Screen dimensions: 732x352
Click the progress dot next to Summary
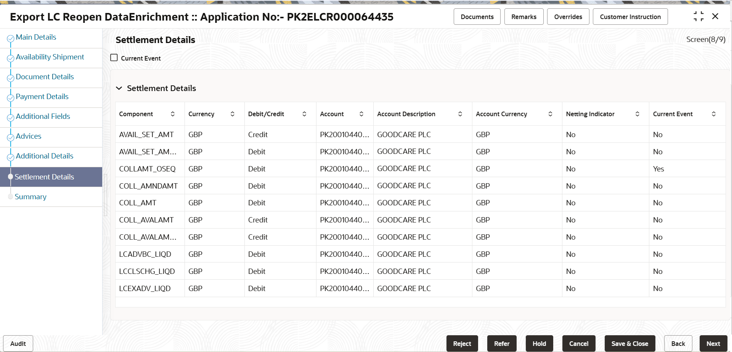10,196
